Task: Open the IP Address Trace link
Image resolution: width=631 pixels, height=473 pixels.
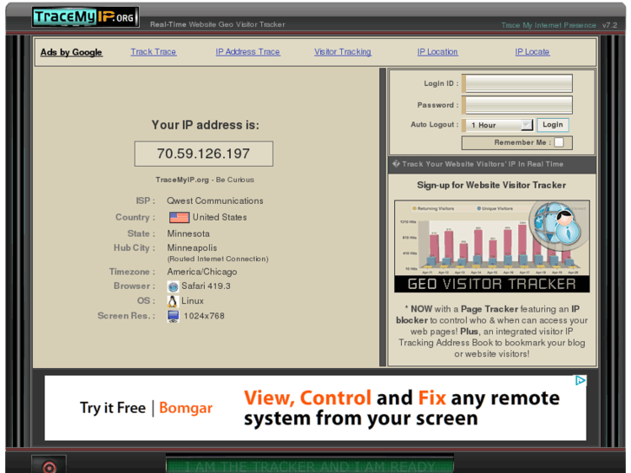Action: pyautogui.click(x=247, y=52)
